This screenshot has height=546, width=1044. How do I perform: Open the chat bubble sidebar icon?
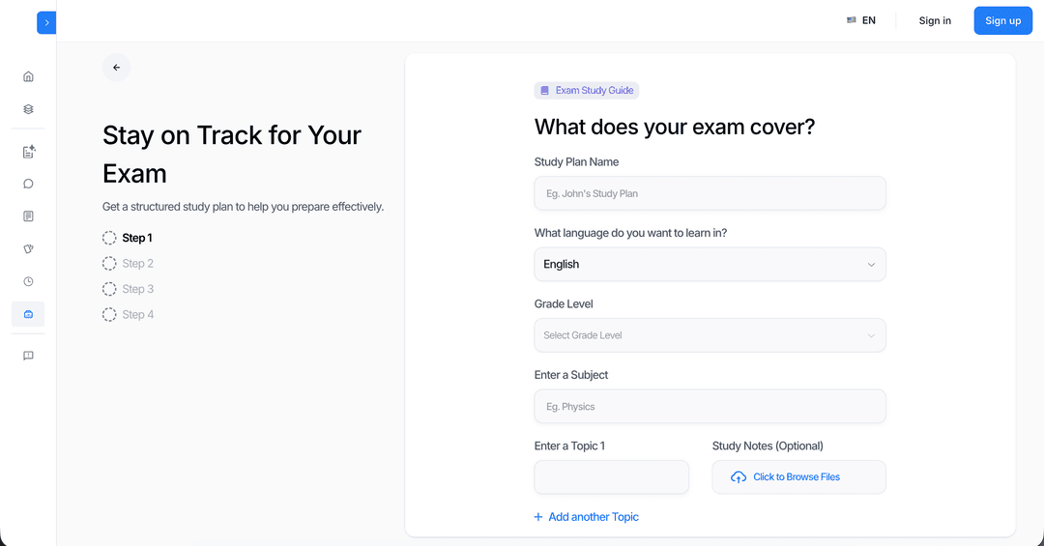point(28,184)
